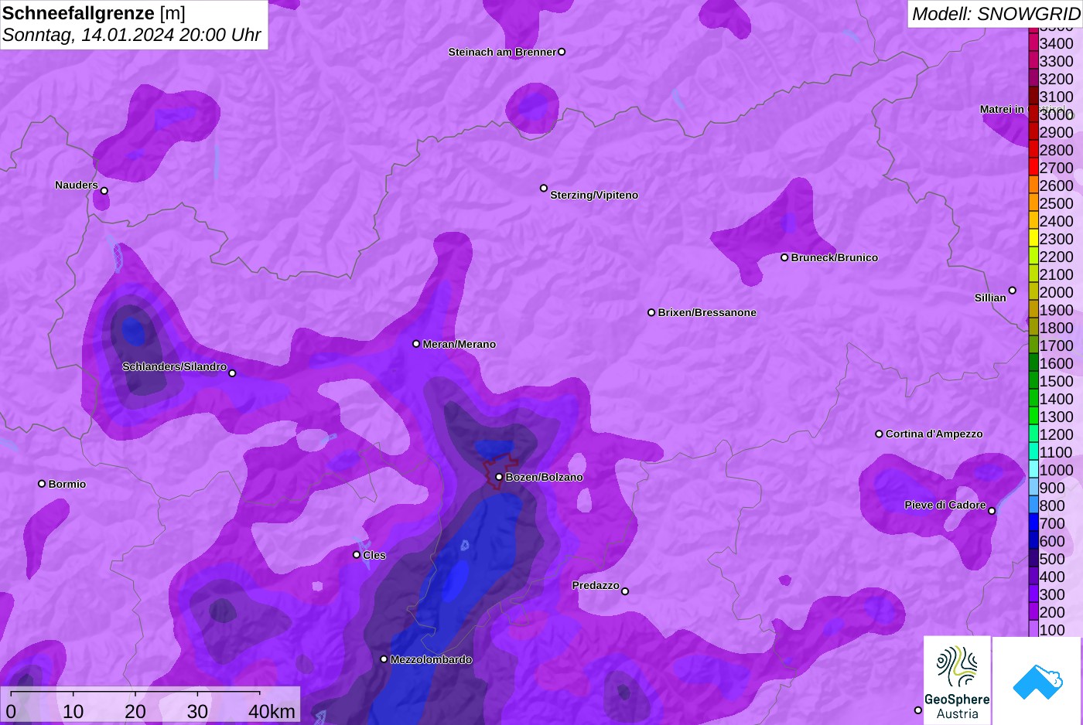This screenshot has width=1083, height=725.
Task: Click the 500 dark indigo legend swatch
Action: (x=1033, y=559)
